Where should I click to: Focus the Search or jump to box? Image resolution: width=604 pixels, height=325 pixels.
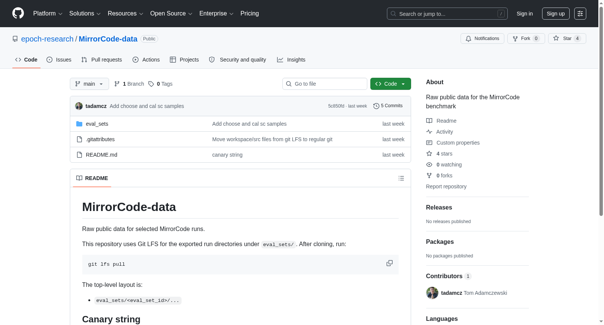pos(447,14)
